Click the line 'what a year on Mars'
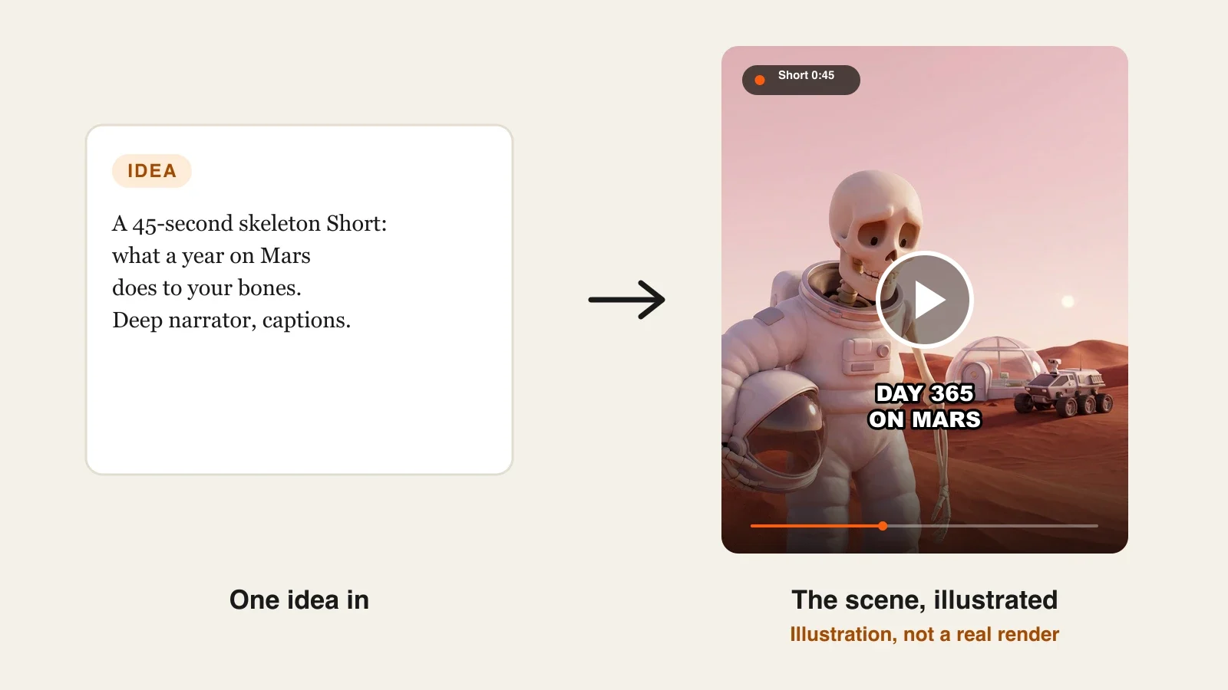This screenshot has height=690, width=1228. (x=211, y=255)
